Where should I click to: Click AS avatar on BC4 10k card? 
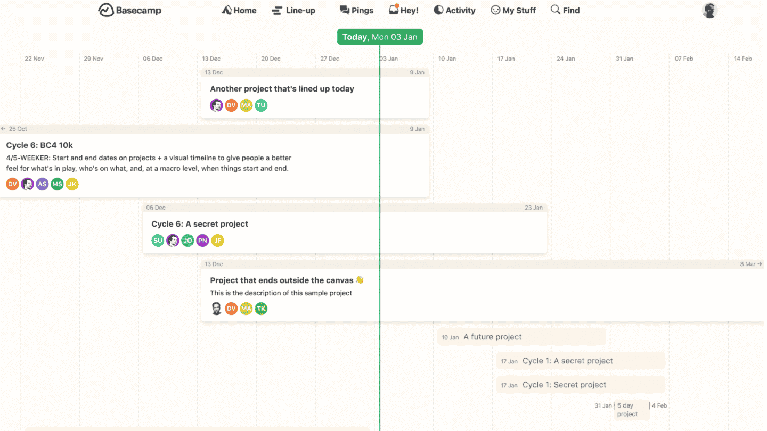42,184
